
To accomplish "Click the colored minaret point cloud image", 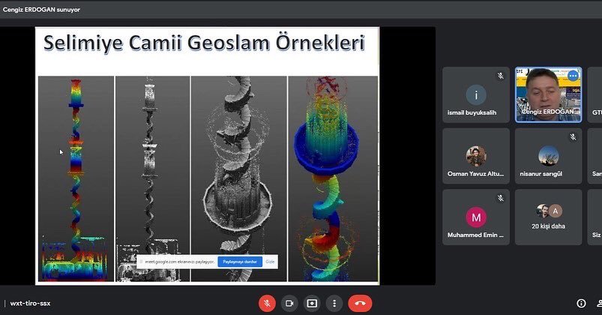I will click(x=76, y=178).
